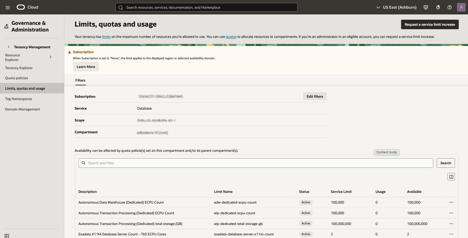This screenshot has width=468, height=238.
Task: Go back via Tenancy Management chevron
Action: coord(9,47)
